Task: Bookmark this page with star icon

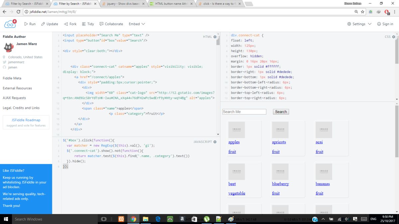Action: tap(362, 12)
